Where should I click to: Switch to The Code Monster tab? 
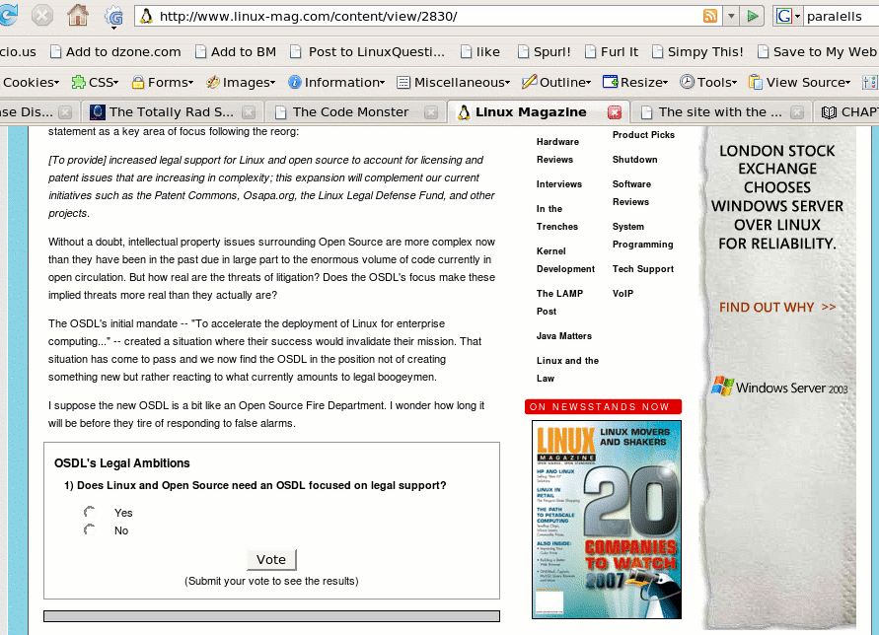350,112
